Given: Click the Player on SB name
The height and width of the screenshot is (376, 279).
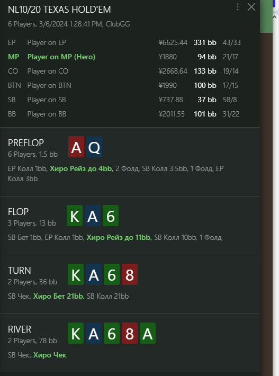Looking at the screenshot, I should point(47,100).
